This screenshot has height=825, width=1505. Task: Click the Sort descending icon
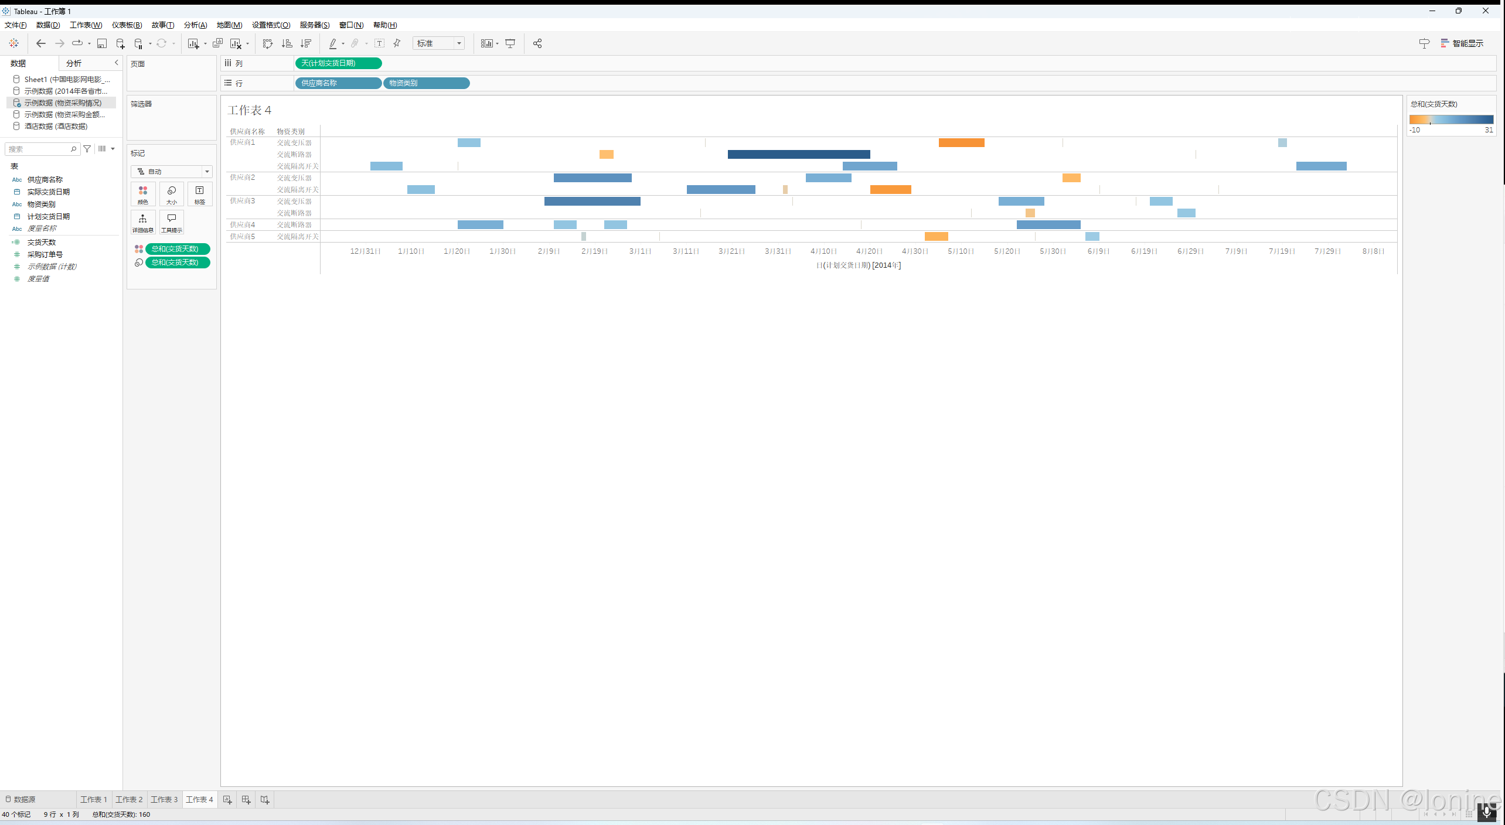click(305, 43)
